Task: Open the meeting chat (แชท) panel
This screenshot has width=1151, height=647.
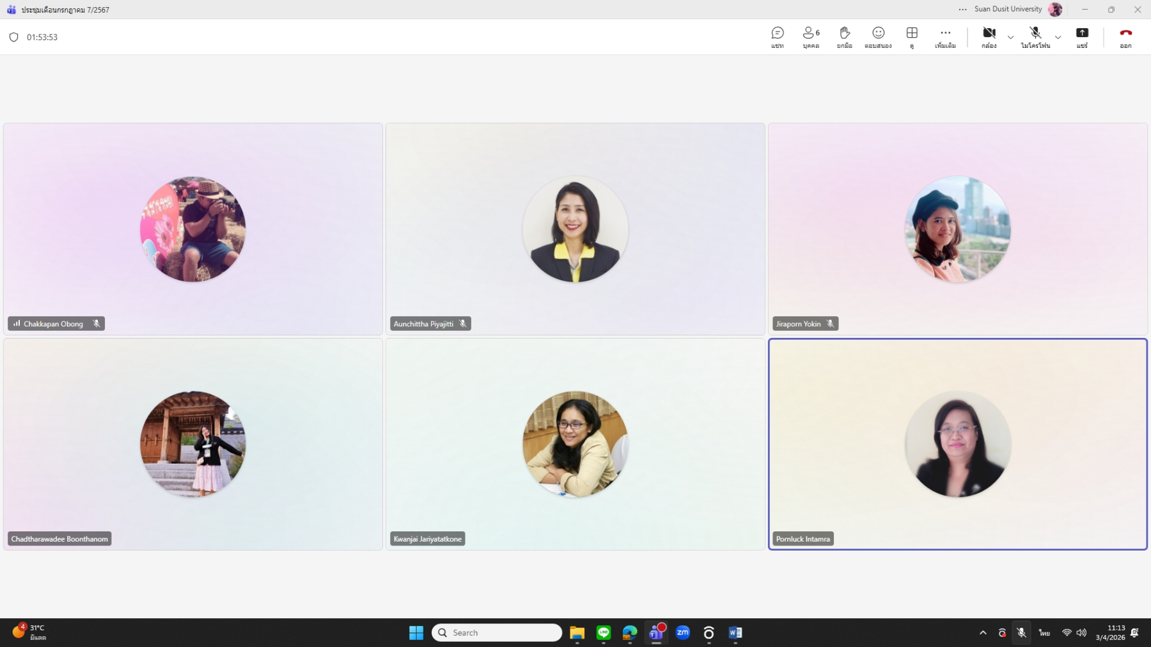Action: point(778,37)
